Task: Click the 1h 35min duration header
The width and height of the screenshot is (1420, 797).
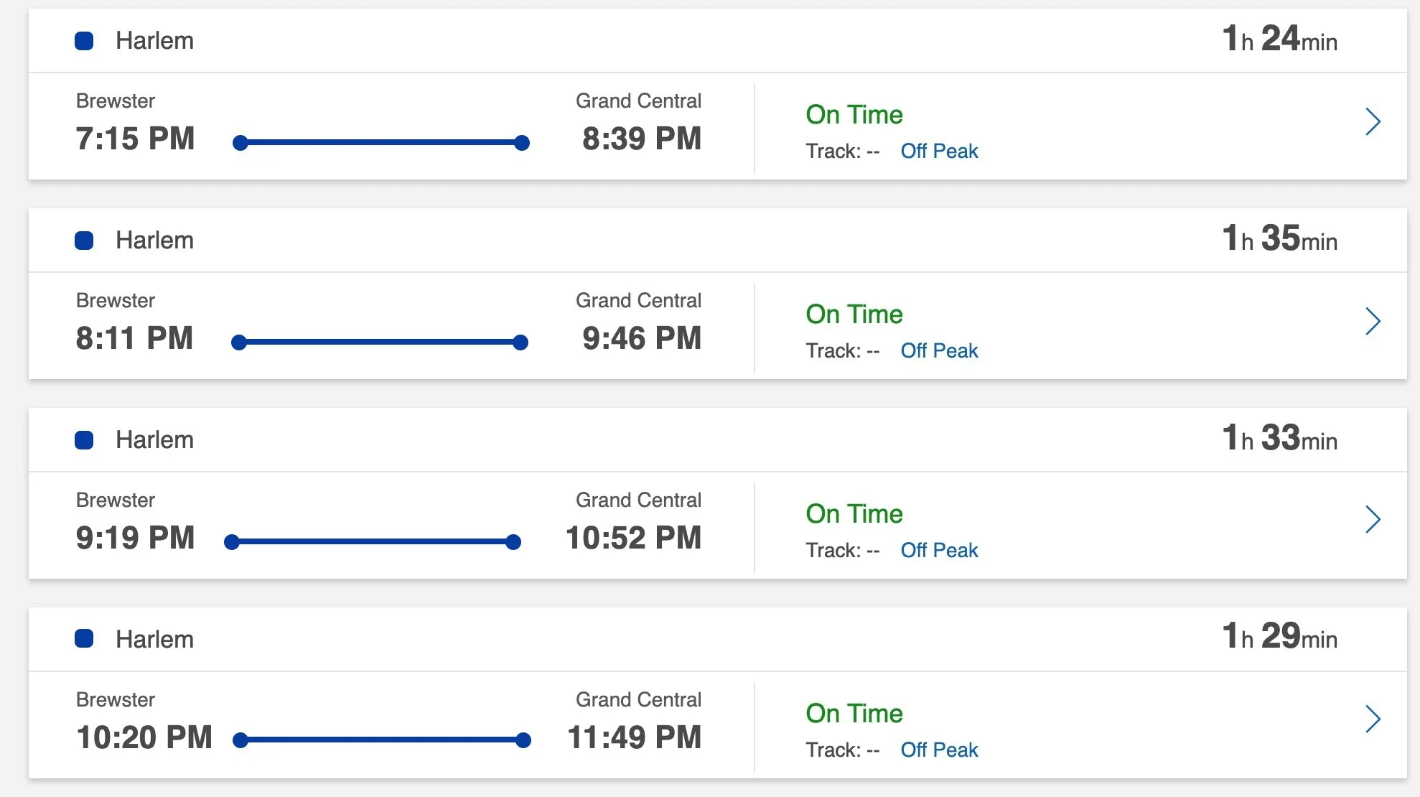Action: tap(1279, 238)
